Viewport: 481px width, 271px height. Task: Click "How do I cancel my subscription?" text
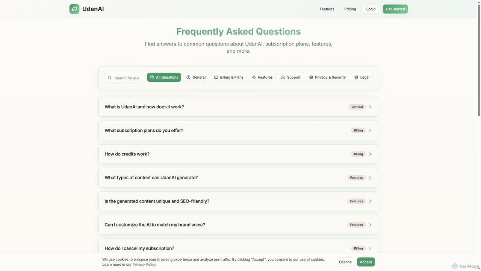139,248
